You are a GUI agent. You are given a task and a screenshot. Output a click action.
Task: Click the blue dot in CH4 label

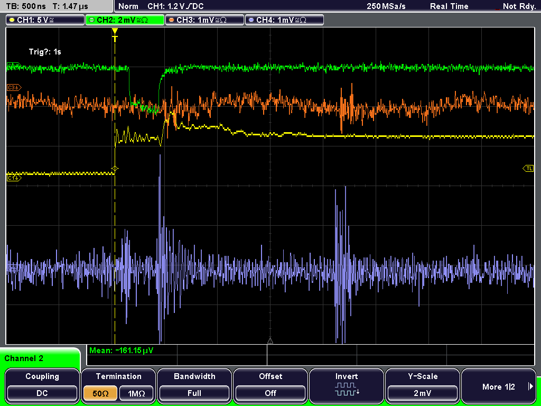coord(251,20)
